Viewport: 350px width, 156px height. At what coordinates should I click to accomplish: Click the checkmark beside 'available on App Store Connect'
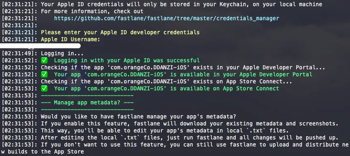coord(44,88)
